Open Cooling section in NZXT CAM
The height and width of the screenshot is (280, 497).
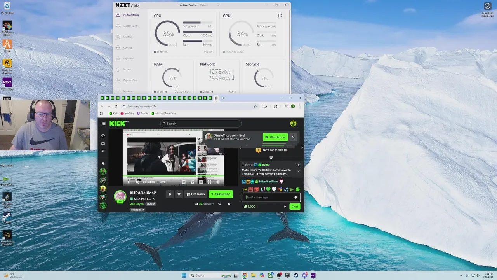click(124, 47)
